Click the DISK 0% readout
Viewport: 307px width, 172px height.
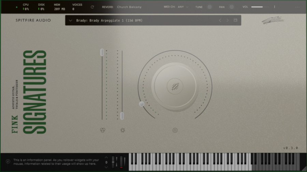coord(41,7)
